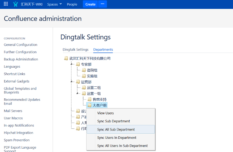Select the 大客户组 tree item

(x=99, y=105)
